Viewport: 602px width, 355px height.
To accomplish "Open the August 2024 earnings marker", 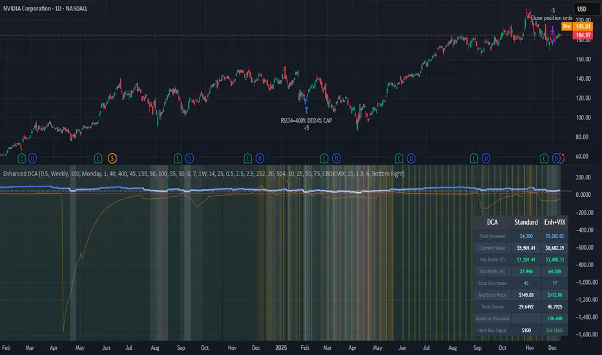I will (178, 158).
